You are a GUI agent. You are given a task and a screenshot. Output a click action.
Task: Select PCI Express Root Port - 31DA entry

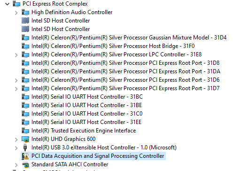point(126,71)
